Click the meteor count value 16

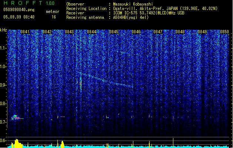point(54,17)
